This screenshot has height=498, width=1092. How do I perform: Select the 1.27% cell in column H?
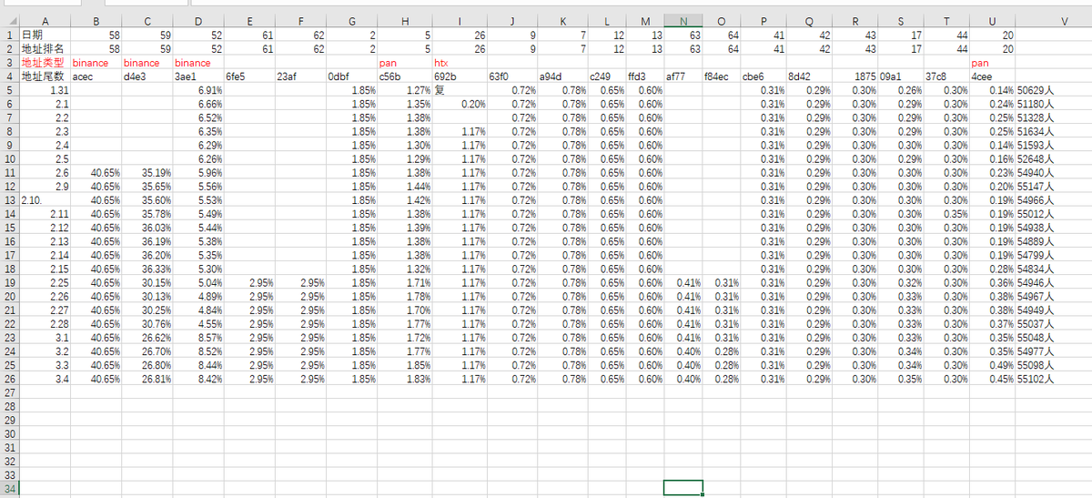404,90
